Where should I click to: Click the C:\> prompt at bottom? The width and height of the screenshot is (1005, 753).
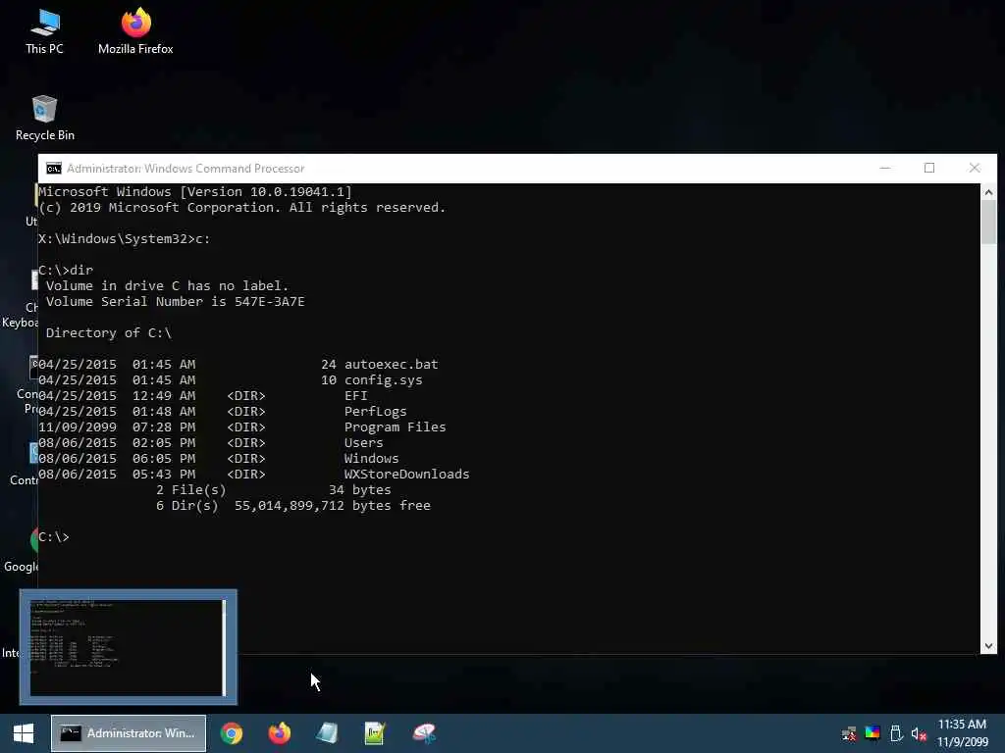click(x=54, y=537)
